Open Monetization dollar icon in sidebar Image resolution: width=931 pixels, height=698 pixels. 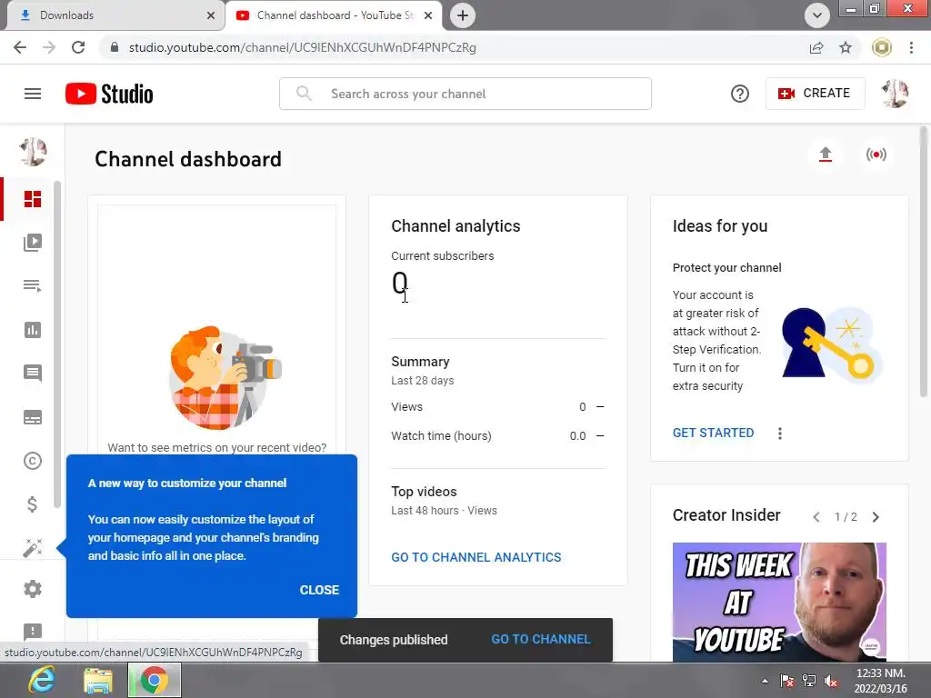point(33,504)
